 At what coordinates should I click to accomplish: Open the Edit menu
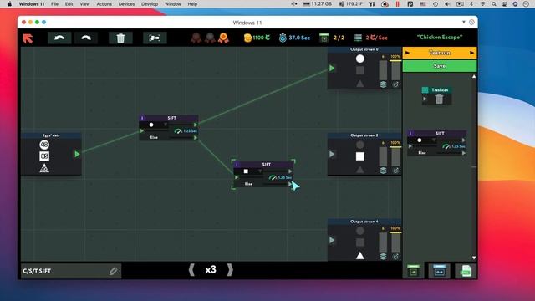point(69,4)
